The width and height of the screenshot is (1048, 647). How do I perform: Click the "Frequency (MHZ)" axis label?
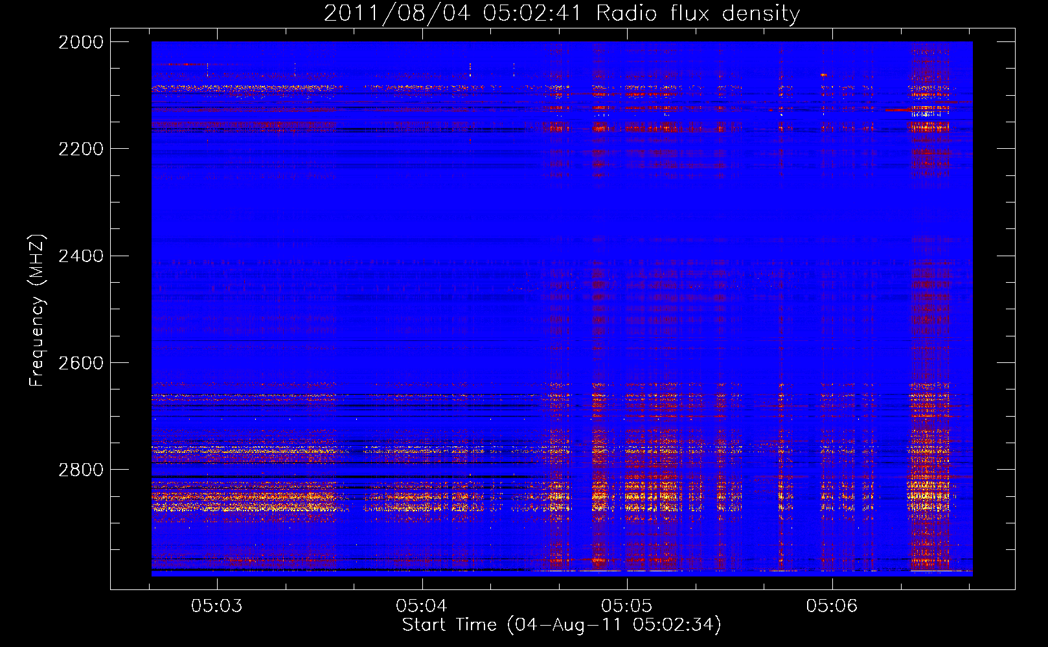tap(37, 311)
